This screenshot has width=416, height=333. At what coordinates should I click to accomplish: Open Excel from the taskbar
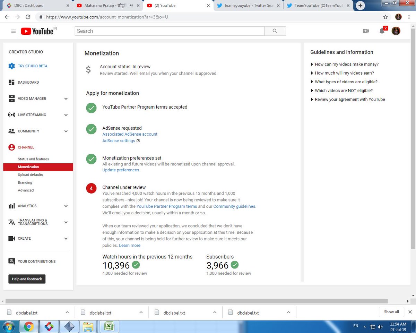point(109,326)
